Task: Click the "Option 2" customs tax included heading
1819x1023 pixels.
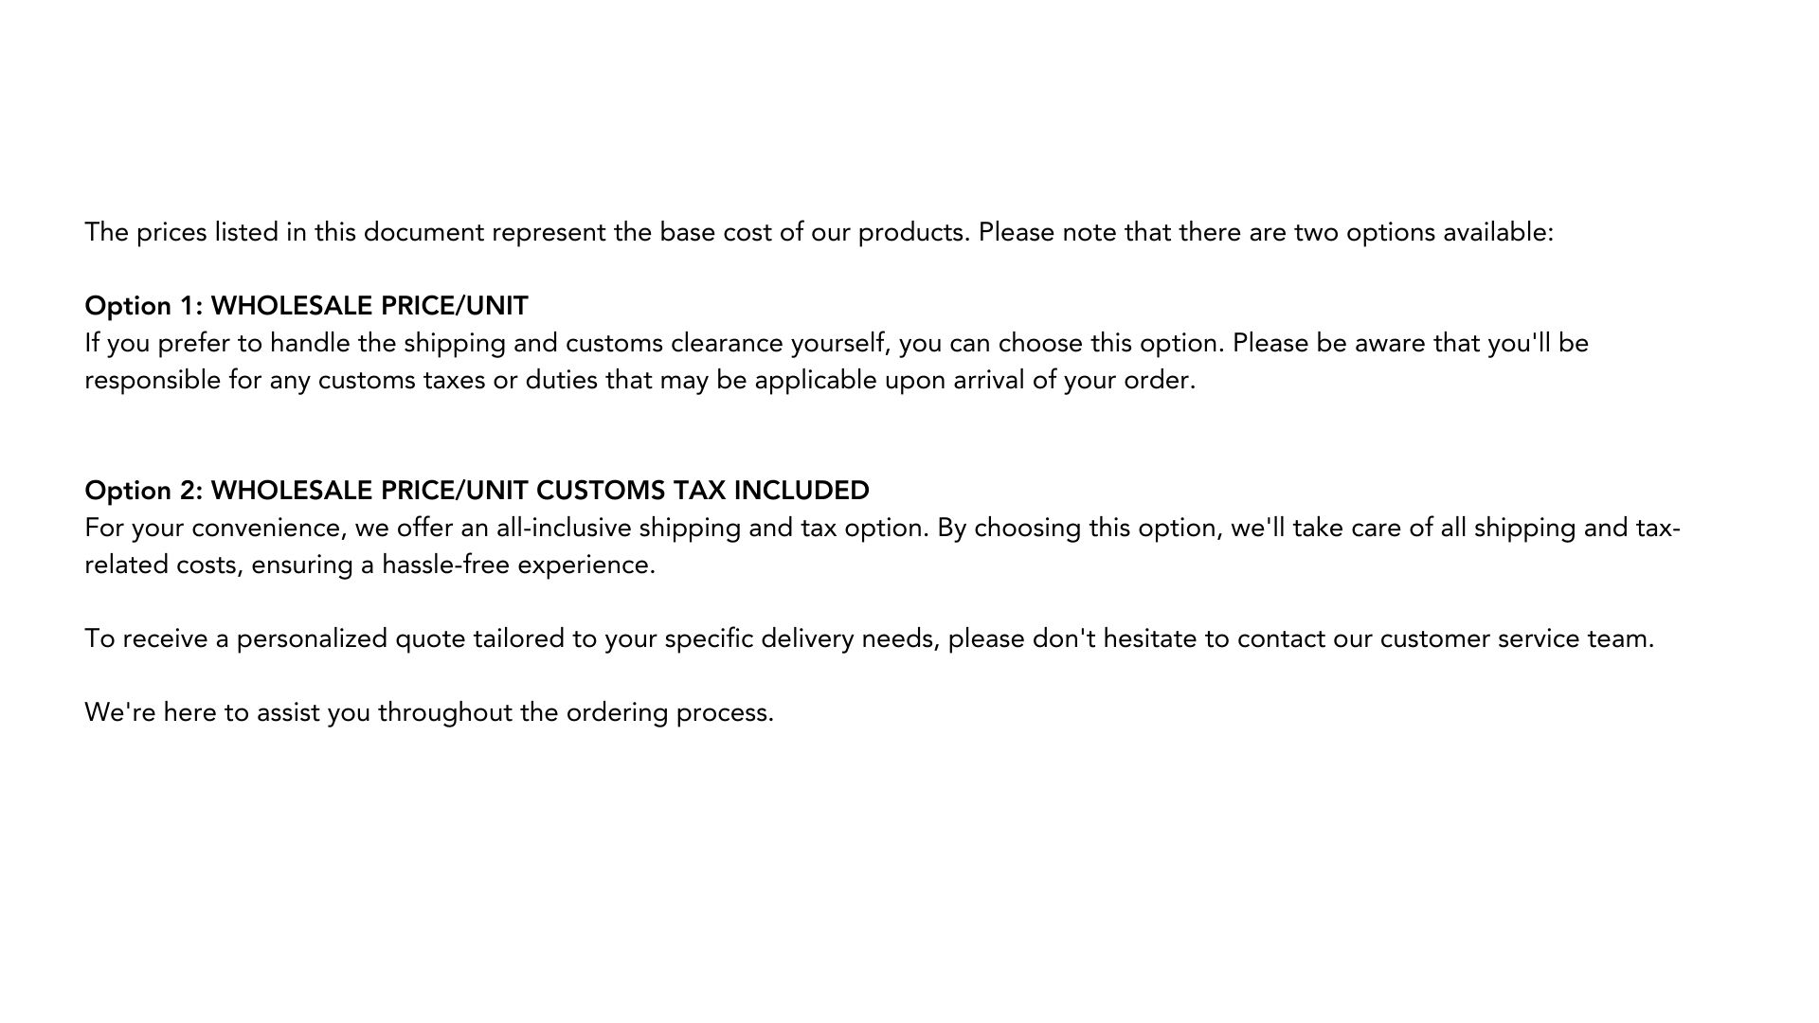Action: 477,491
